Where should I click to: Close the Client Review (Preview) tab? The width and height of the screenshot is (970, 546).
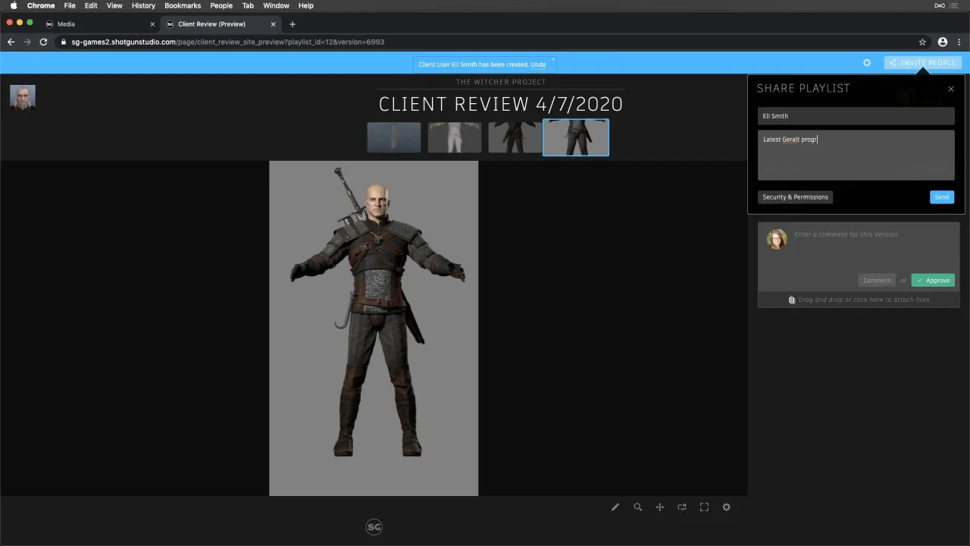[273, 24]
